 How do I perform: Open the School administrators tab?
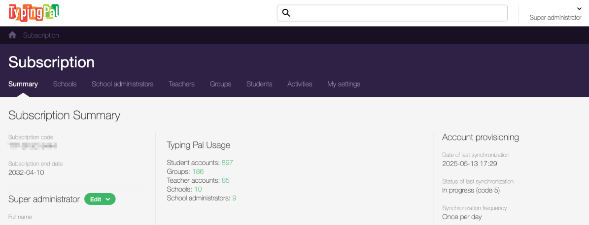point(122,84)
